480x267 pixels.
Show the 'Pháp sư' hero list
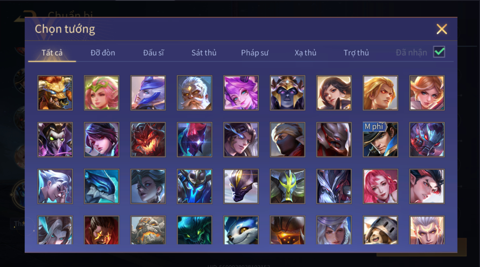click(255, 53)
